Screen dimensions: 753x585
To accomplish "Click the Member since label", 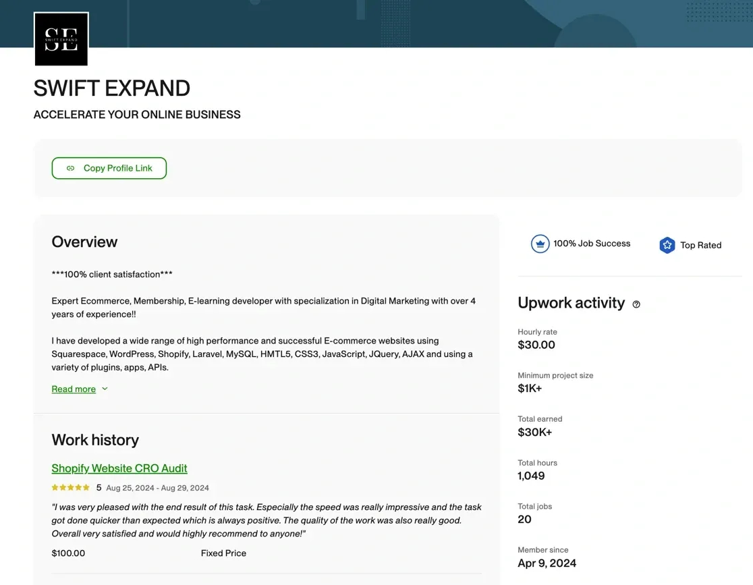I will pyautogui.click(x=542, y=550).
